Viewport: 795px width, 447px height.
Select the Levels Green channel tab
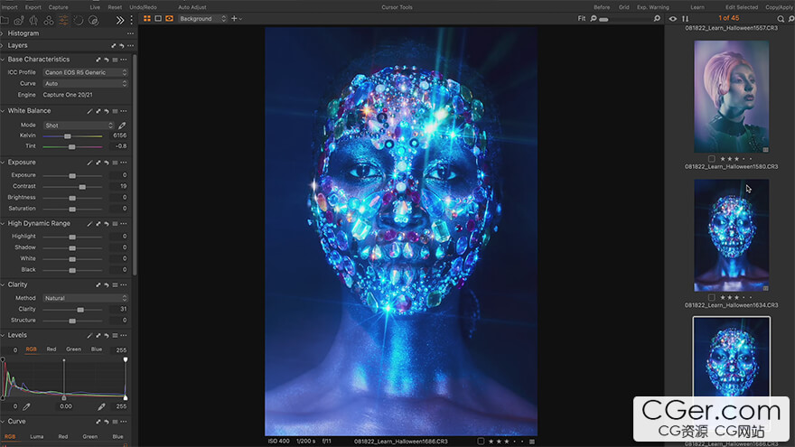click(73, 349)
